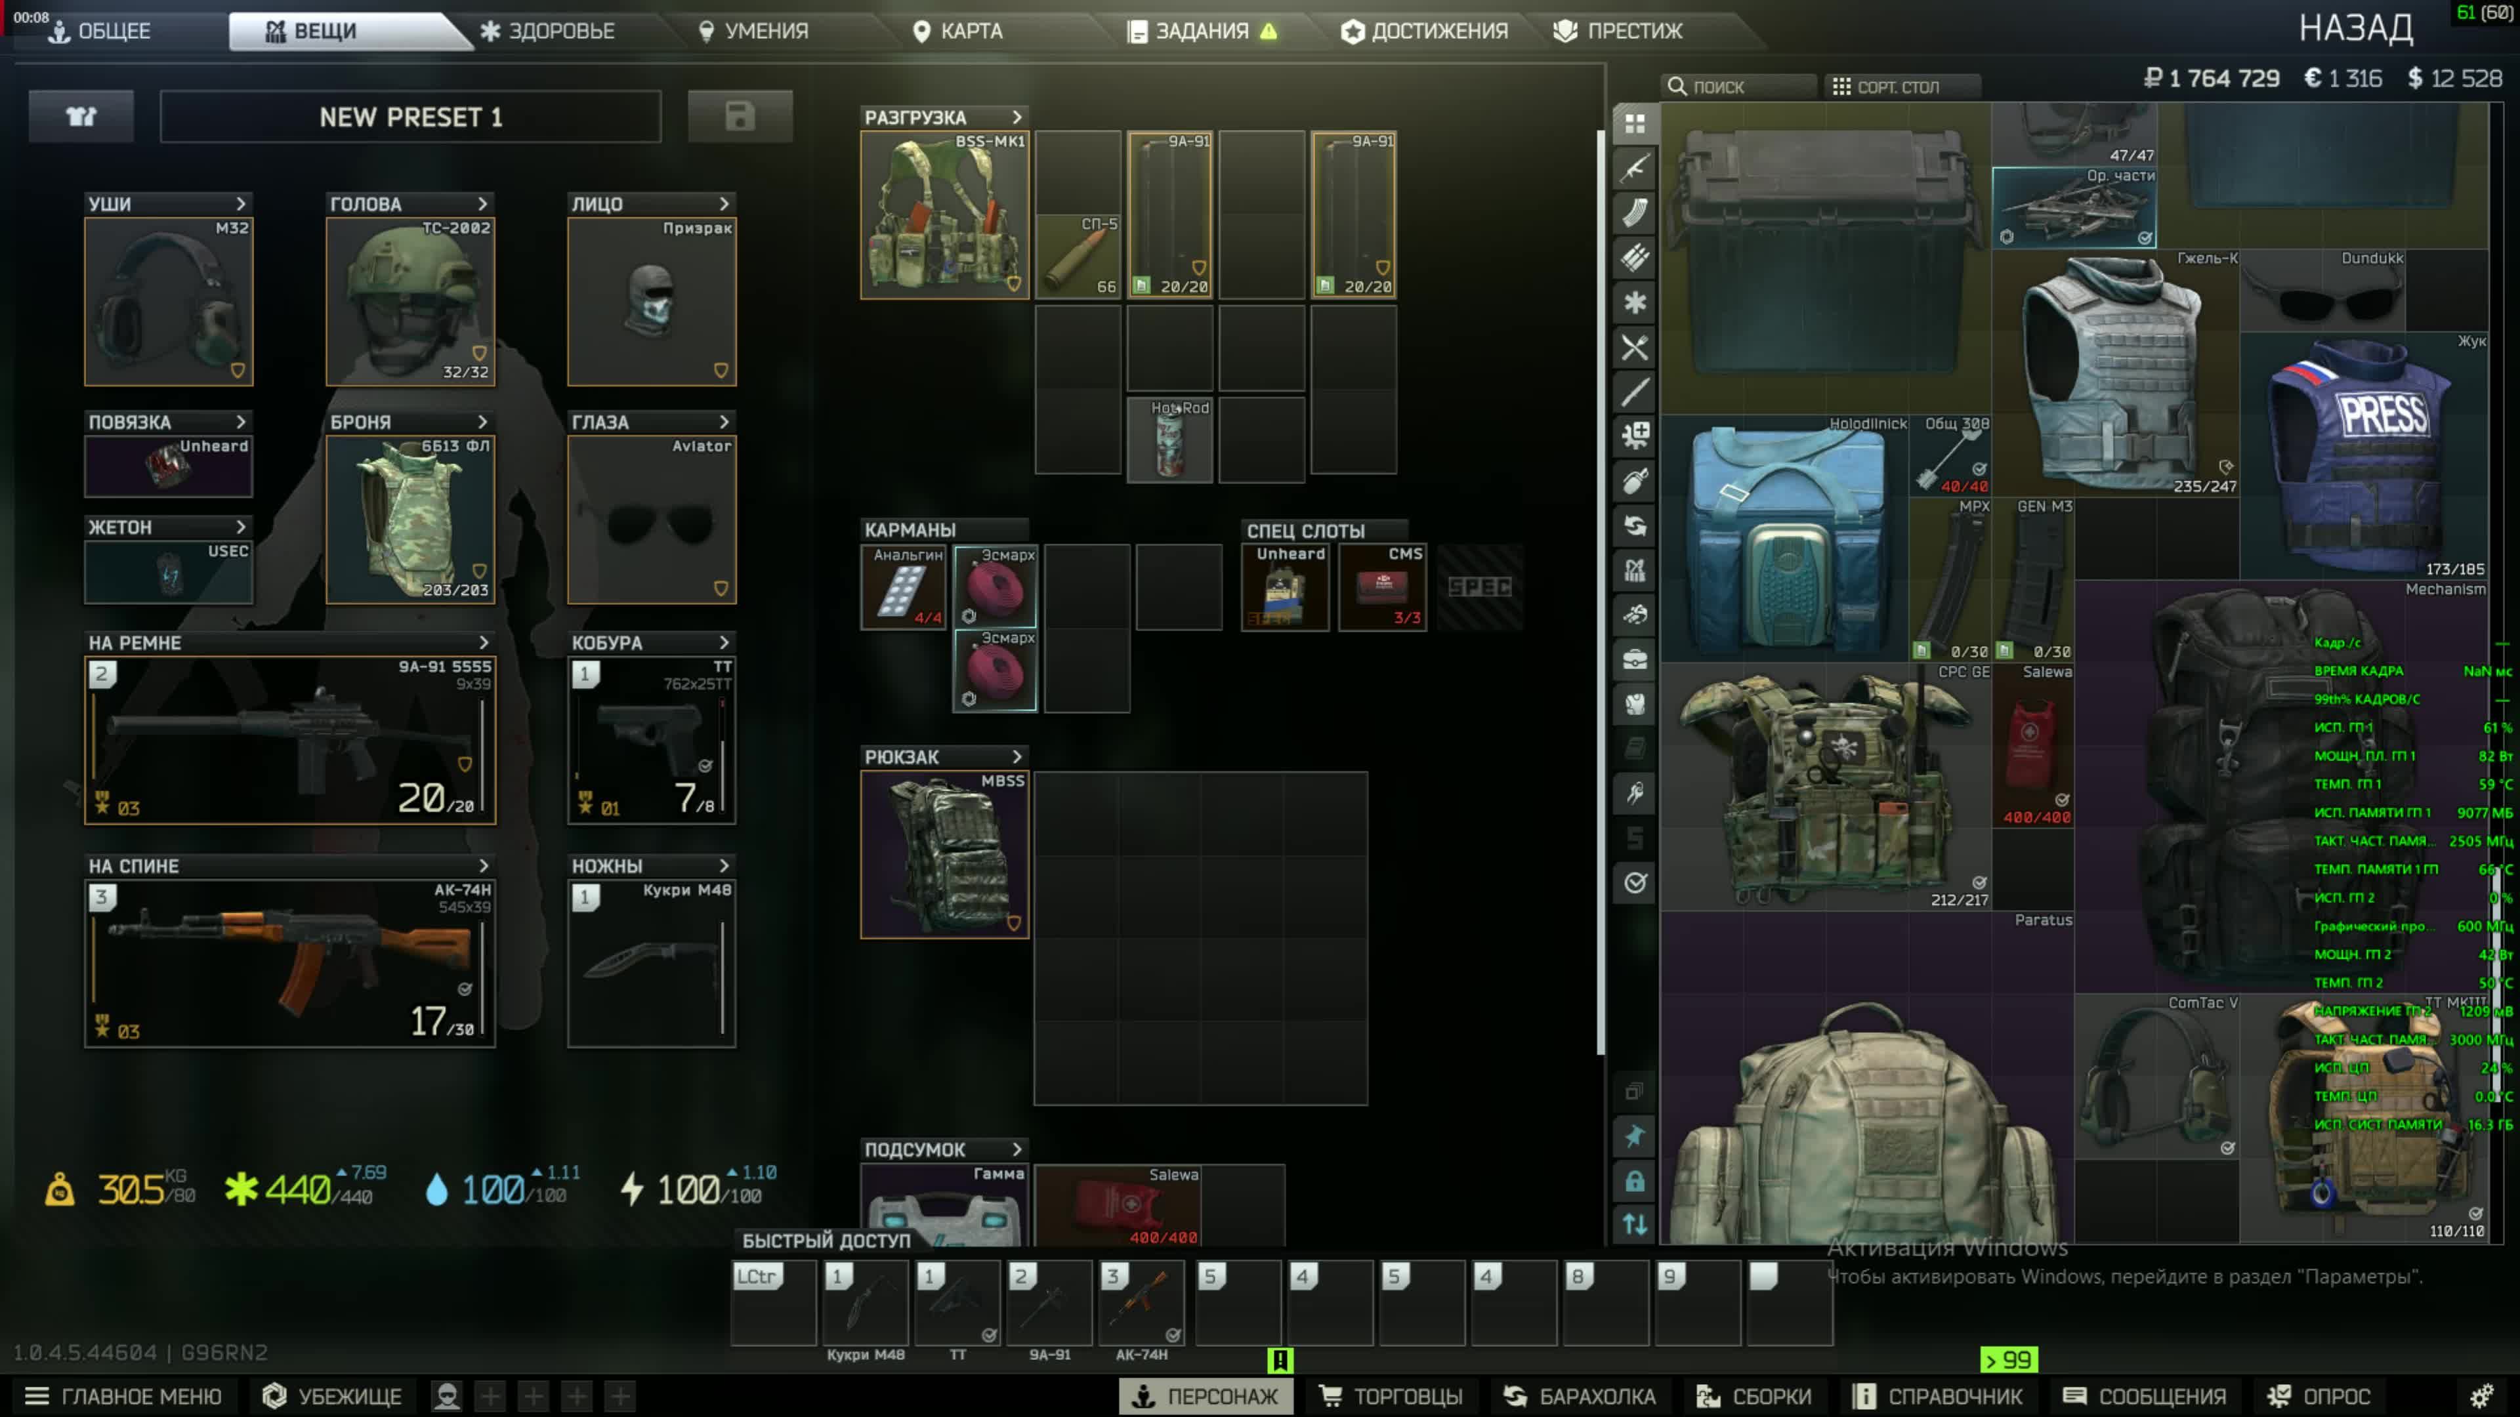Expand the ГОЛОВА slot arrow
This screenshot has width=2520, height=1417.
(482, 203)
